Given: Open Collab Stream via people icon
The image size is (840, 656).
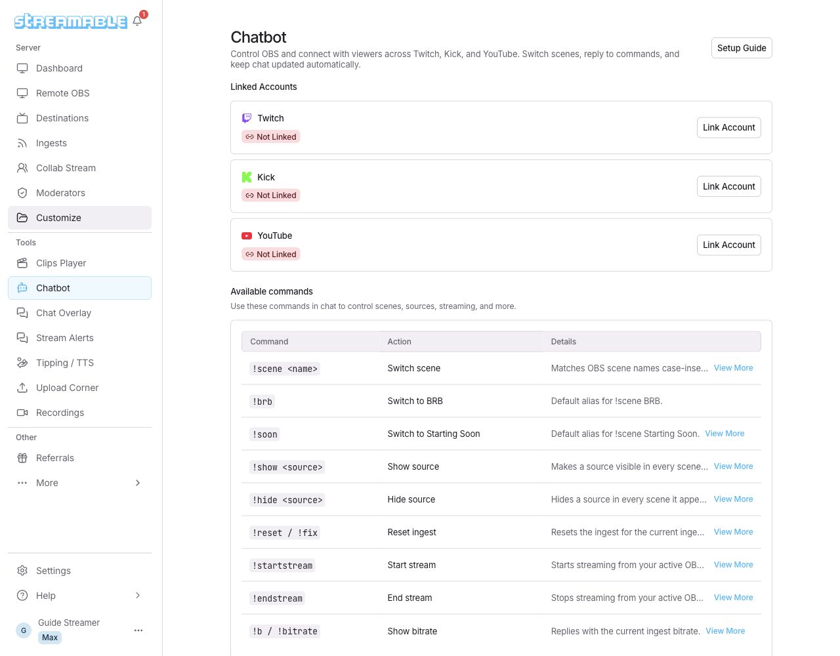Looking at the screenshot, I should click(x=22, y=168).
